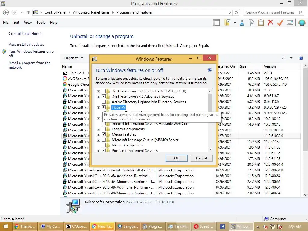Click the scissors Cut icon in toolbar
Image resolution: width=308 pixels, height=231 pixels.
point(242,23)
